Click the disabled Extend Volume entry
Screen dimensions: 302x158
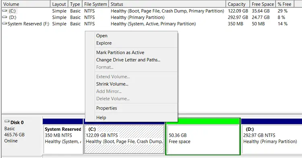(113, 77)
